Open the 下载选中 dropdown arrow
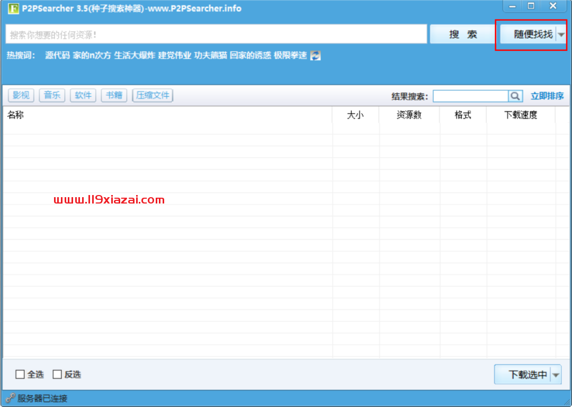572x407 pixels. (x=556, y=375)
